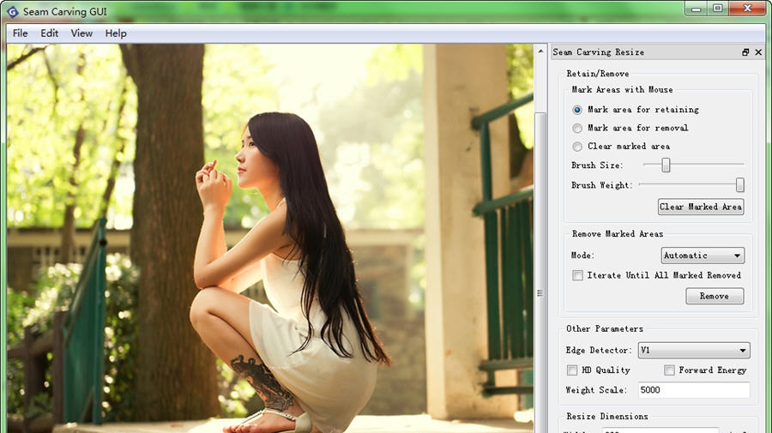Close the Seam Carving Resize panel
This screenshot has width=772, height=433.
(x=758, y=52)
